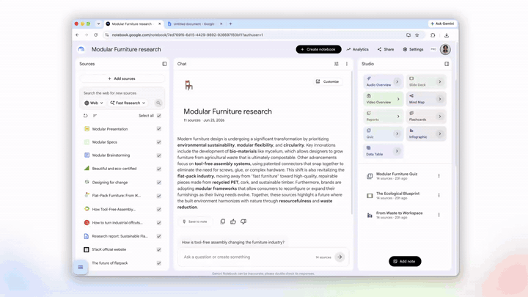Viewport: 528px width, 297px height.
Task: Open options for The Ecological Blueprint
Action: pos(439,195)
